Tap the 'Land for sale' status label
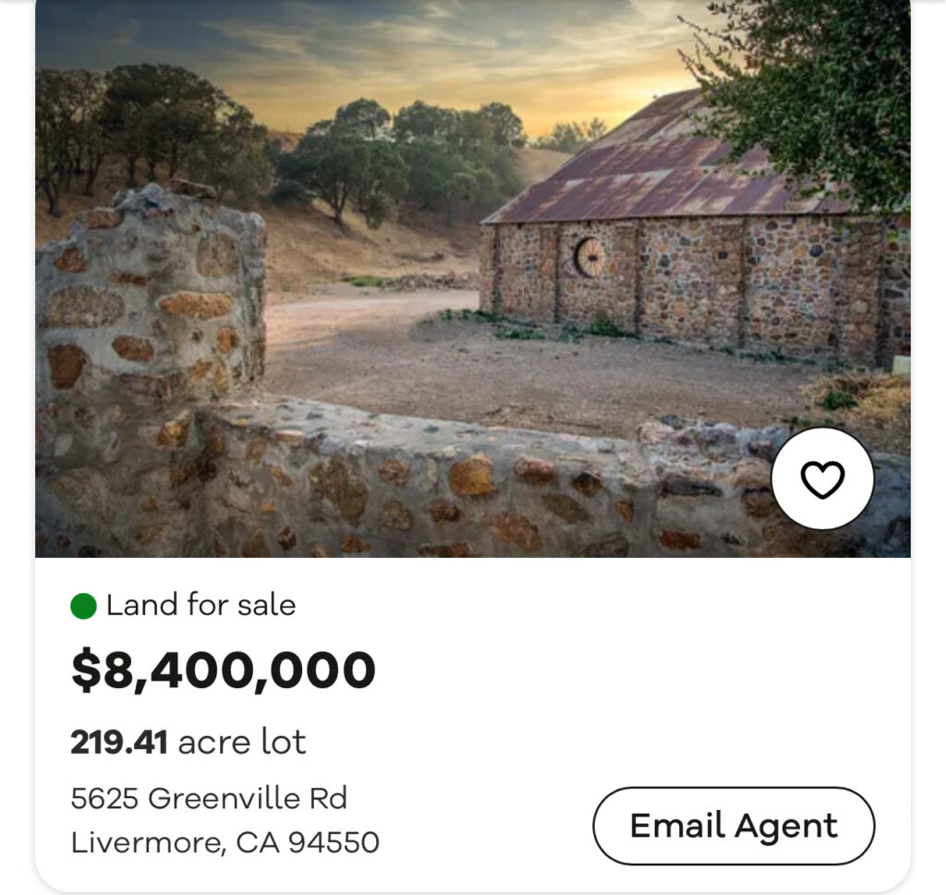The width and height of the screenshot is (946, 895). click(x=200, y=606)
